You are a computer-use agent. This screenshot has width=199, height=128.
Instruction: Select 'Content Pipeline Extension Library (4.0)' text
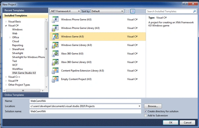point(82,71)
